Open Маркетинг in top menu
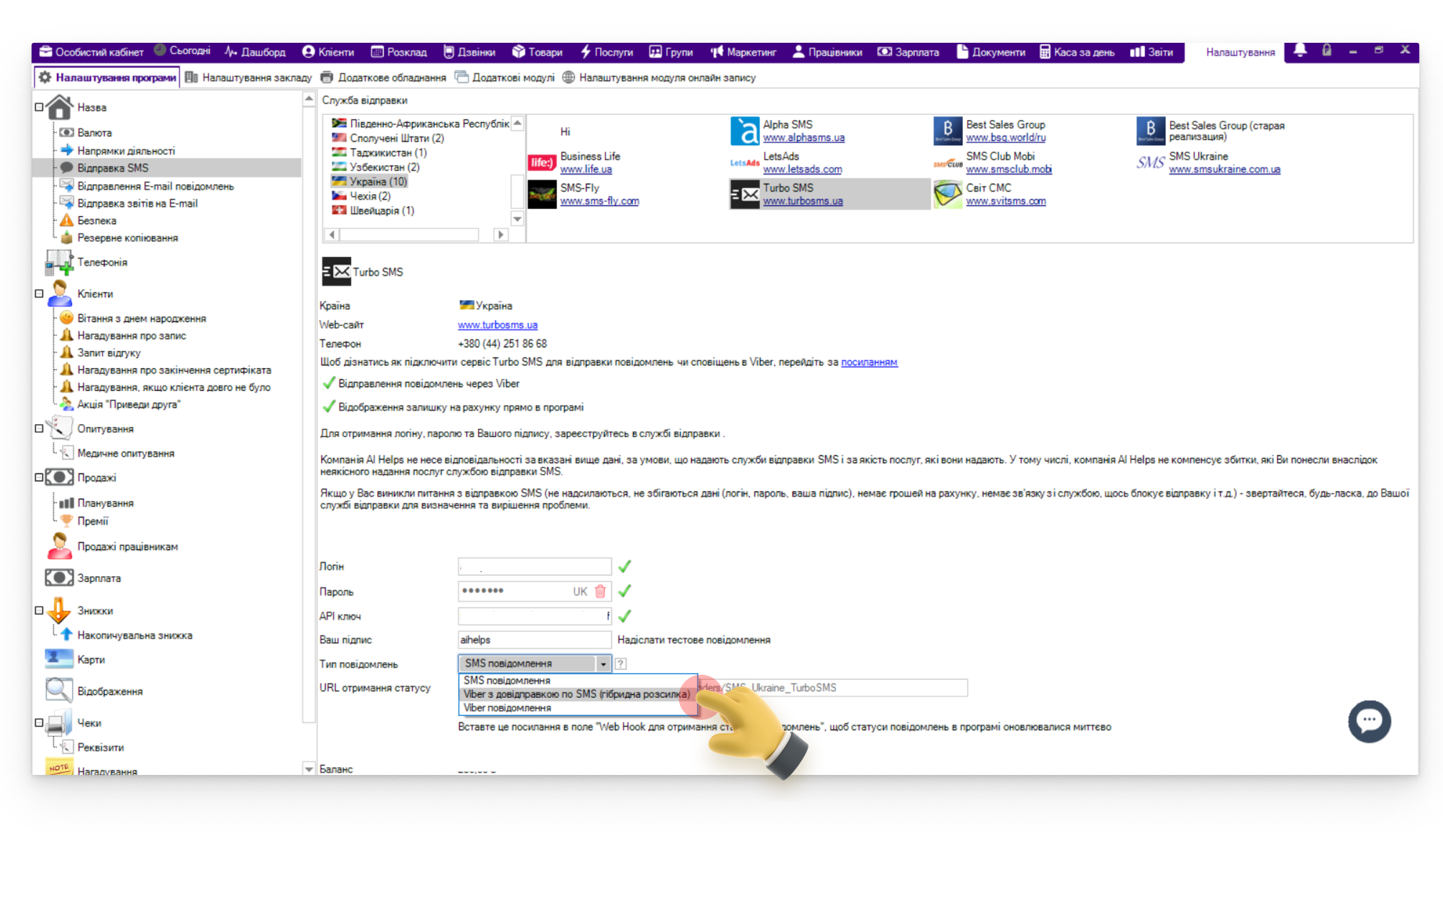 (743, 52)
